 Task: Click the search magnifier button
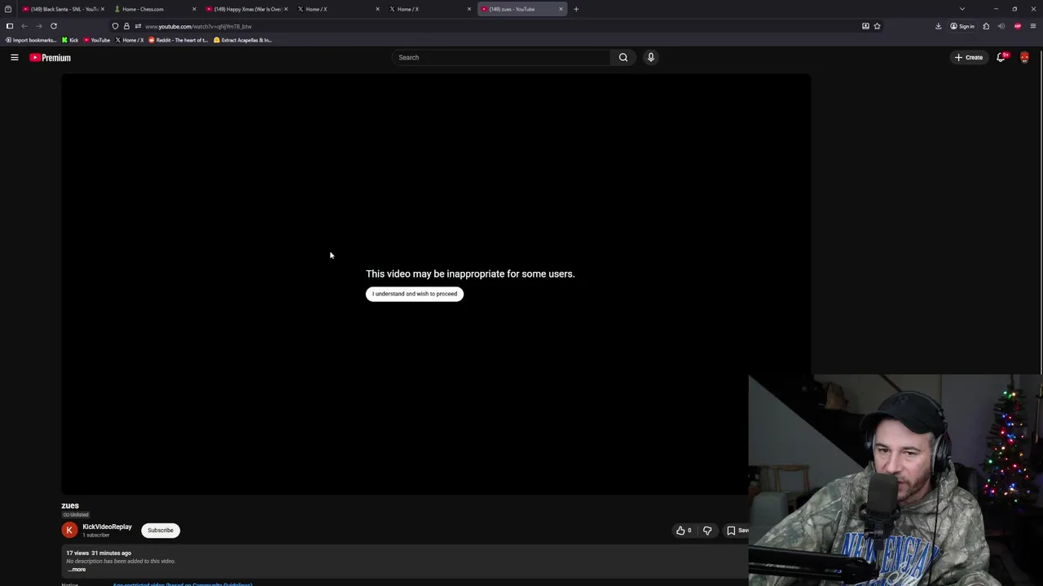click(x=623, y=57)
